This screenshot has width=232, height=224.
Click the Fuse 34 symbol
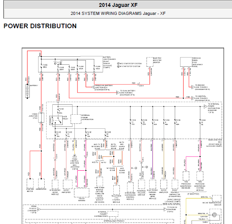(x=86, y=134)
